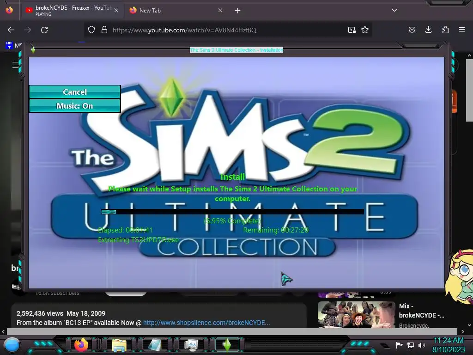Open the network tray icon

point(411,345)
